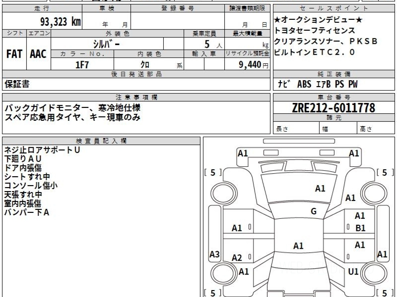Click the 諸元 header
This screenshot has height=297, width=397.
[334, 118]
